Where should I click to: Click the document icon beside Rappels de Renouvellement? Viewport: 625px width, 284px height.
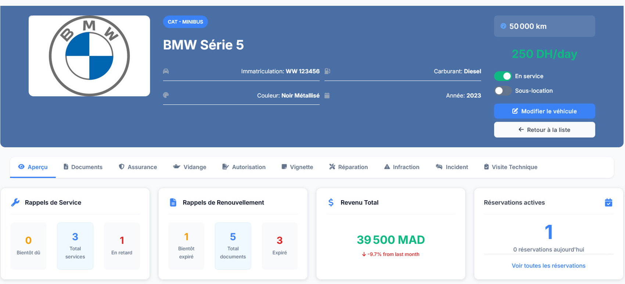173,202
